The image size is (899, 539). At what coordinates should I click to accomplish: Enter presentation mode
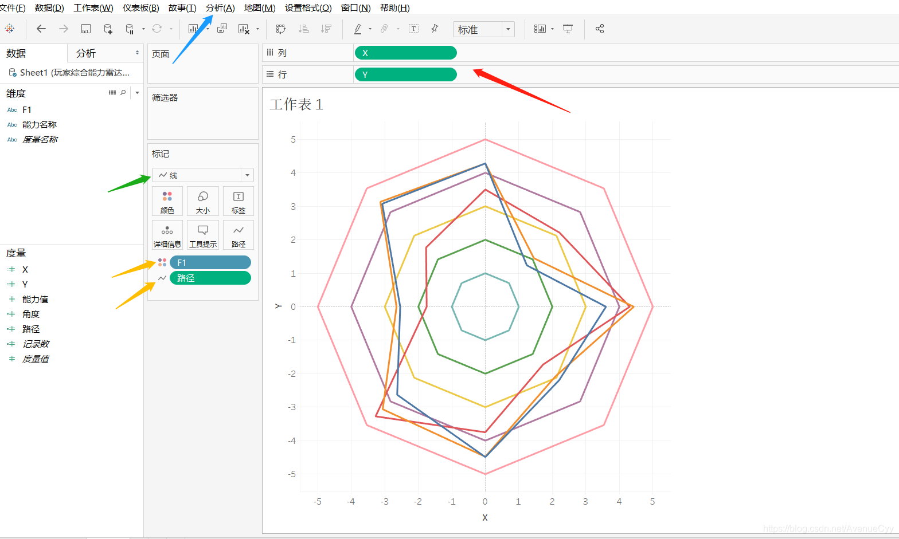point(568,29)
